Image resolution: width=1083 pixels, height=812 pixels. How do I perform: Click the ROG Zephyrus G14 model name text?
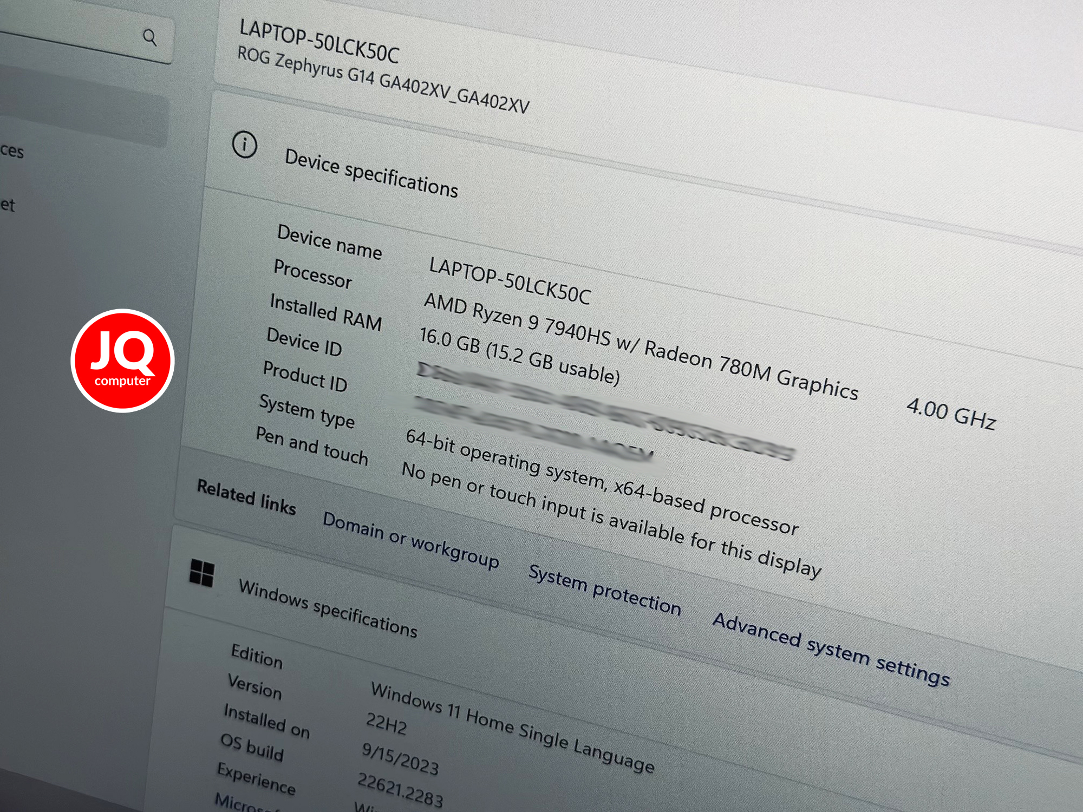tap(383, 79)
